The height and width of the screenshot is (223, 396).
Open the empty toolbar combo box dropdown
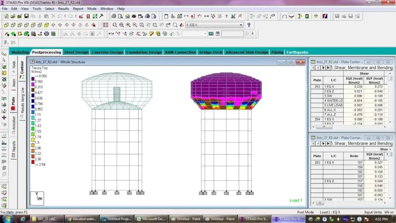point(205,34)
